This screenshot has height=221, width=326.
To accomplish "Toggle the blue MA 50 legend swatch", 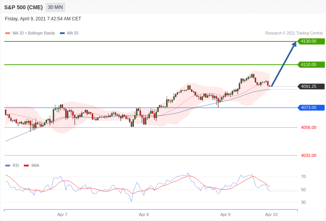I will (x=63, y=33).
